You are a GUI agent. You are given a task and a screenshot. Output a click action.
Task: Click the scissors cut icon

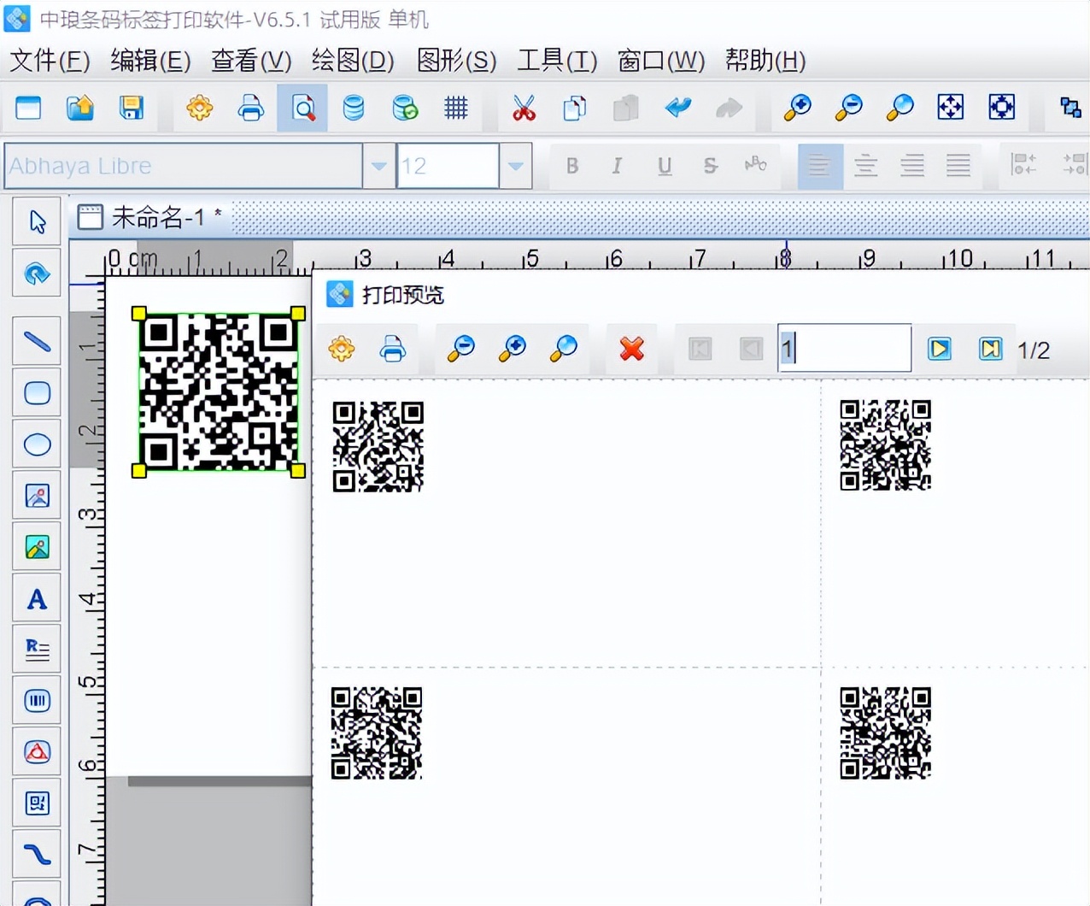(524, 108)
